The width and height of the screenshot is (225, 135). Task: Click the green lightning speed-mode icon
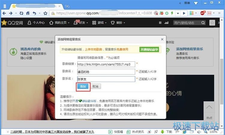(x=172, y=13)
